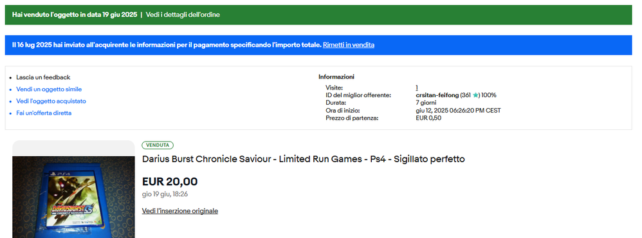View Vedi l'inserzione originale

(179, 211)
